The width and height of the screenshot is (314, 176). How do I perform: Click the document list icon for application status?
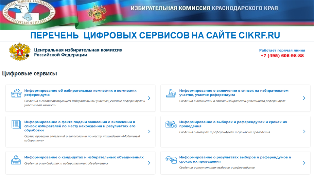[x=16, y=125]
